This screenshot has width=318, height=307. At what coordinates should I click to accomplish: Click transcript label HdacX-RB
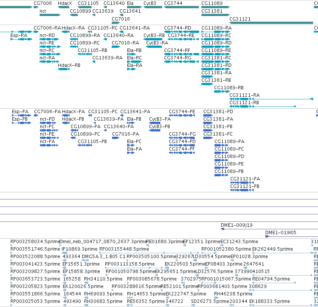[x=69, y=65]
